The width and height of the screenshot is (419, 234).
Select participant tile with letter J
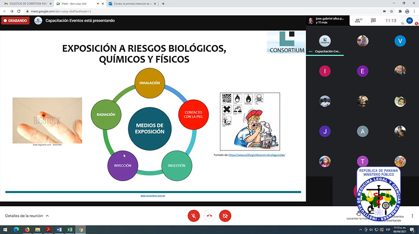(325, 131)
